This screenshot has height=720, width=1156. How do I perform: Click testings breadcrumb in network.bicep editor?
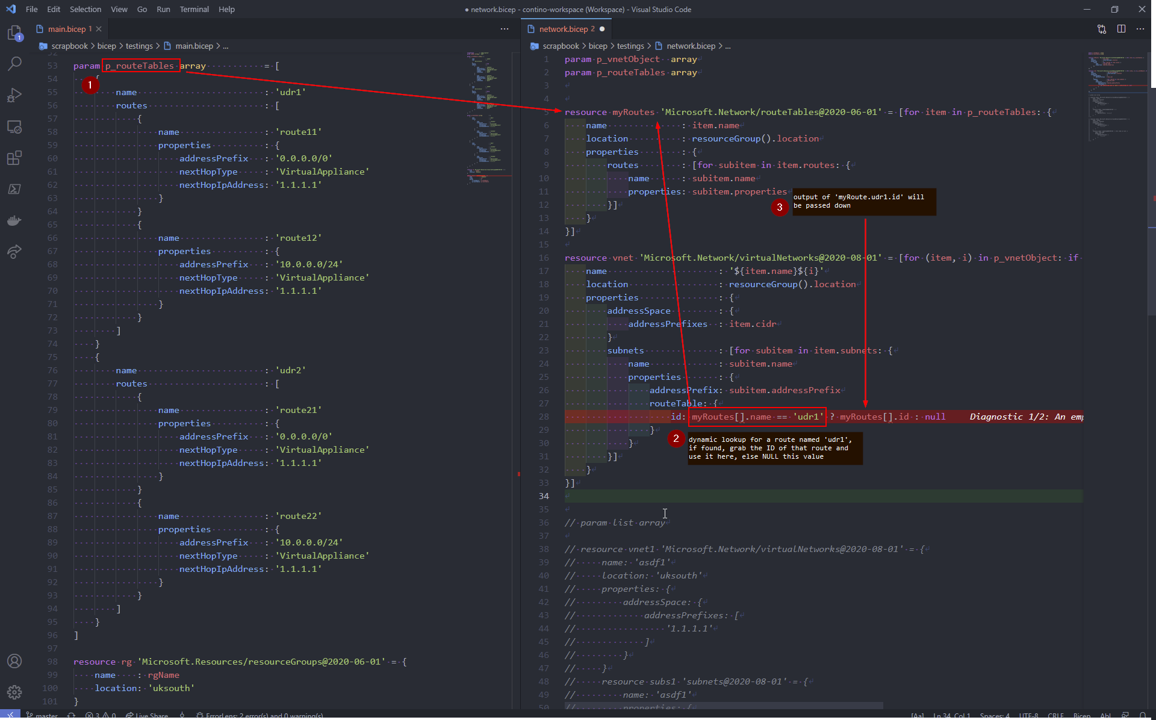click(x=630, y=46)
